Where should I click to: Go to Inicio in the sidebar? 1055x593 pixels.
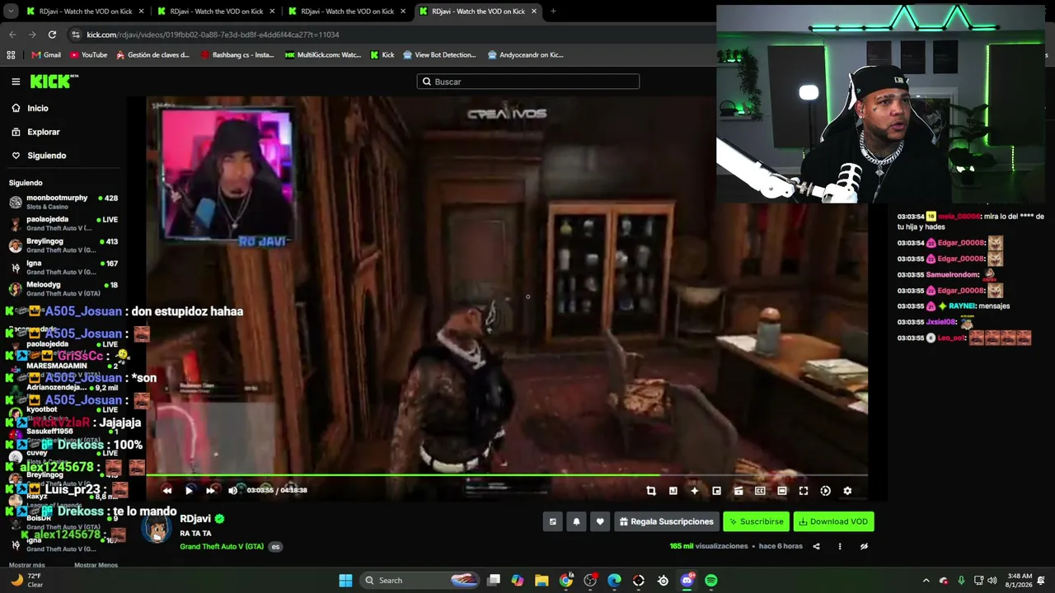tap(30, 108)
